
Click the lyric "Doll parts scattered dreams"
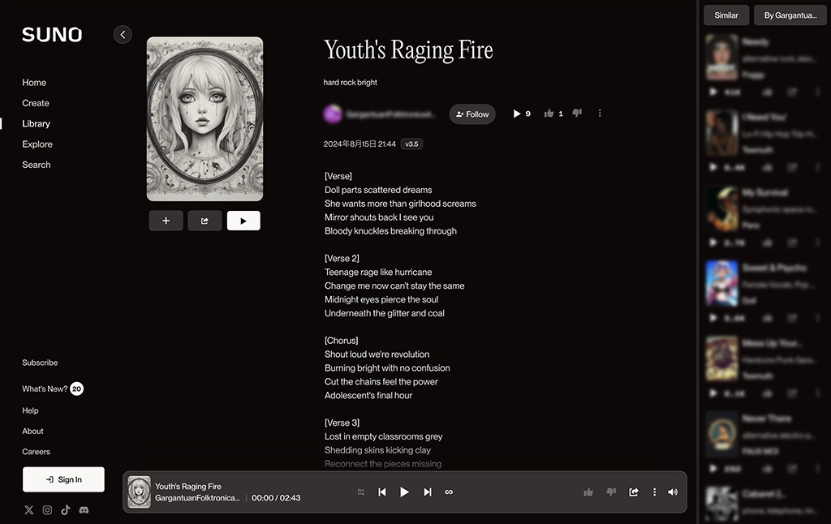click(x=378, y=190)
